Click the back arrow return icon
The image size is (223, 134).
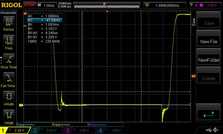209,114
